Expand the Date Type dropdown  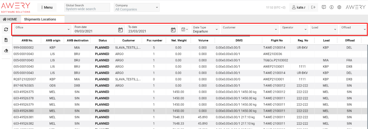click(205, 29)
